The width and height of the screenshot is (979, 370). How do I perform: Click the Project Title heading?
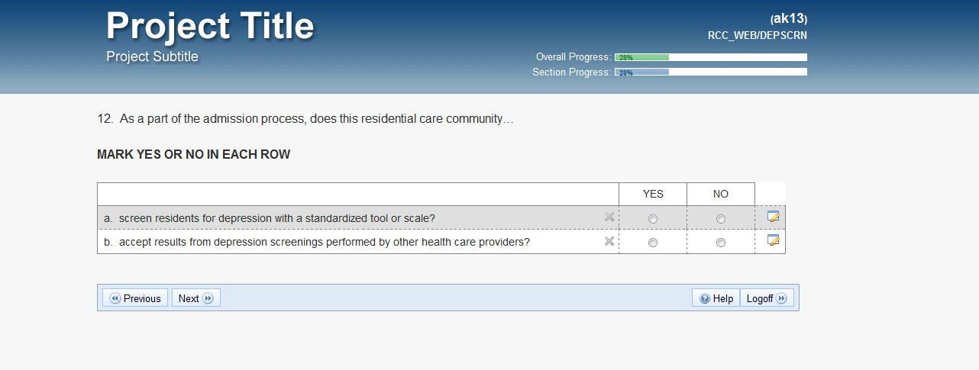pos(210,27)
